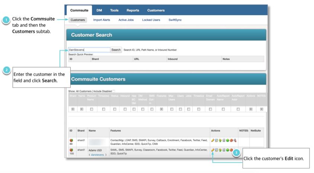Click the Search button
The width and height of the screenshot is (314, 173).
coord(116,50)
